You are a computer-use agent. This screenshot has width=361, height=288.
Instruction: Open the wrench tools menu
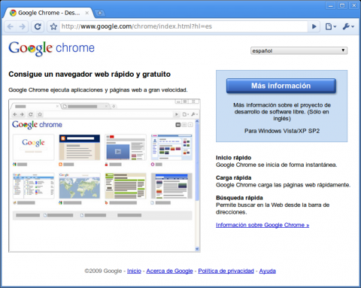pos(348,26)
